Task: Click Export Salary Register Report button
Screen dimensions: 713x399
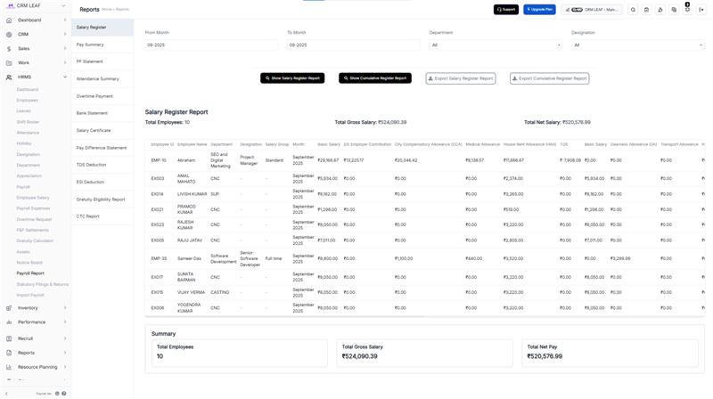Action: pos(461,78)
